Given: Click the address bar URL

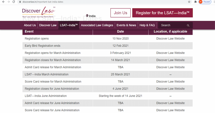Looking at the screenshot, I should 43,2.
